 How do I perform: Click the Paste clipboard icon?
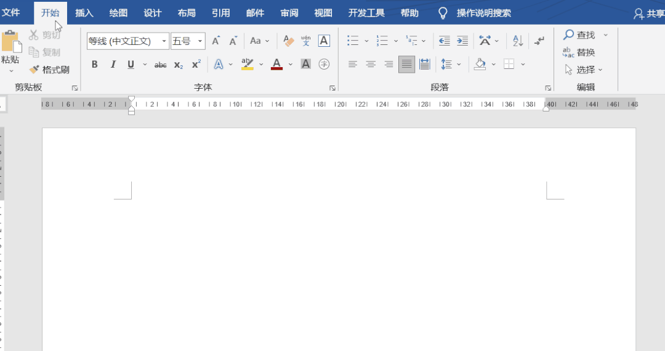pyautogui.click(x=10, y=41)
